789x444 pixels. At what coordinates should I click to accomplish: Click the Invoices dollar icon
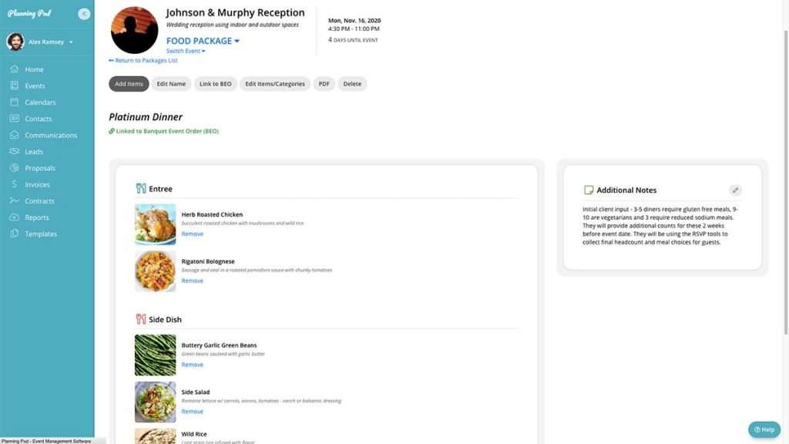click(14, 184)
